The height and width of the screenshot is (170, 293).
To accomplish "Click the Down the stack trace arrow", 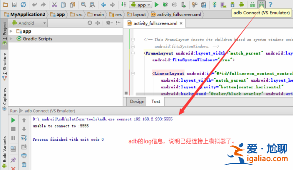I will [24, 129].
